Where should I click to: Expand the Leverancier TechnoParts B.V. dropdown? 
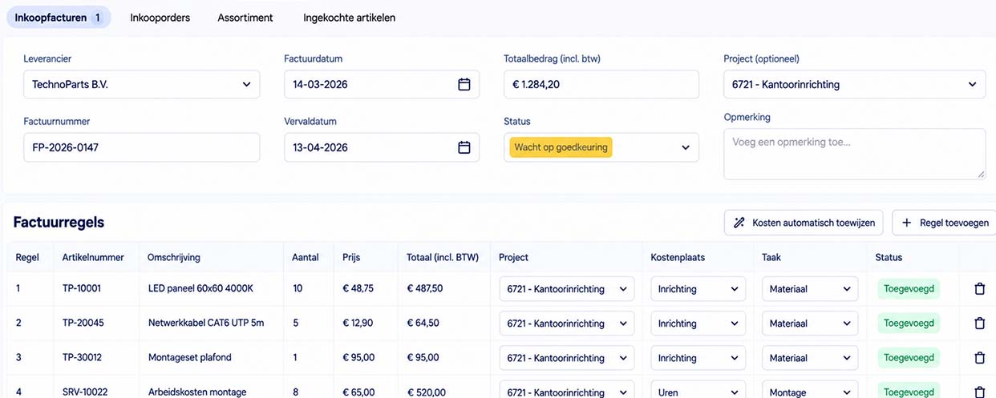click(x=142, y=84)
